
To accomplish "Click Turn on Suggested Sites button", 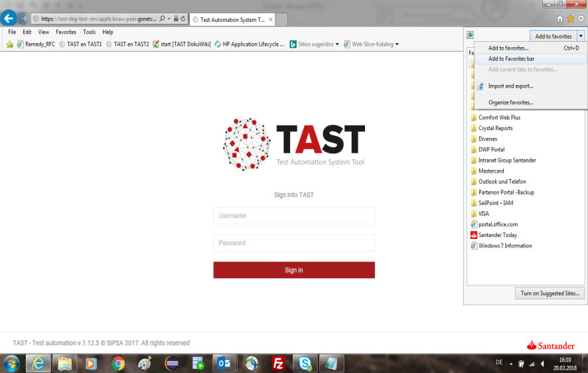I will click(550, 293).
